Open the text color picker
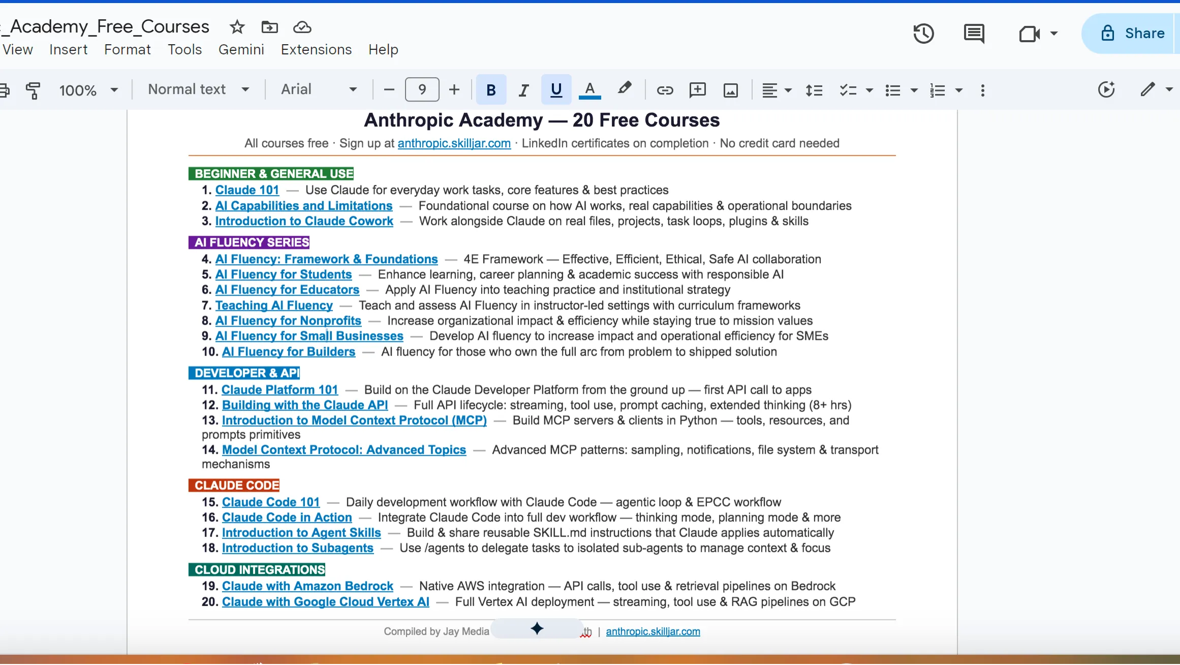 (589, 90)
